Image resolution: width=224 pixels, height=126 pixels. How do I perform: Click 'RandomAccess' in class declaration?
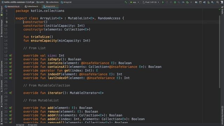[109, 18]
